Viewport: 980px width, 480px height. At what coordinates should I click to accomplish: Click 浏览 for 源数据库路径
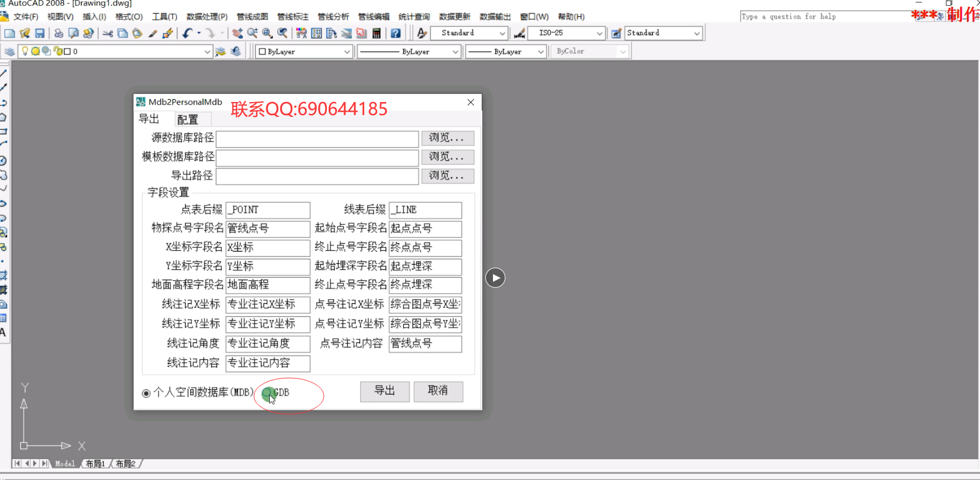click(x=447, y=138)
